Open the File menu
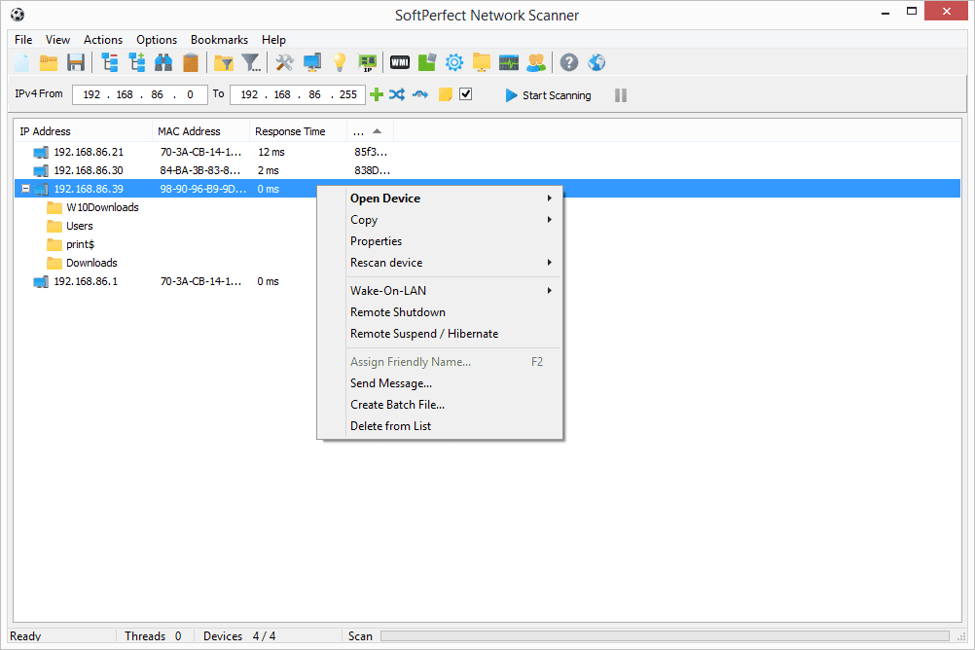 coord(23,39)
